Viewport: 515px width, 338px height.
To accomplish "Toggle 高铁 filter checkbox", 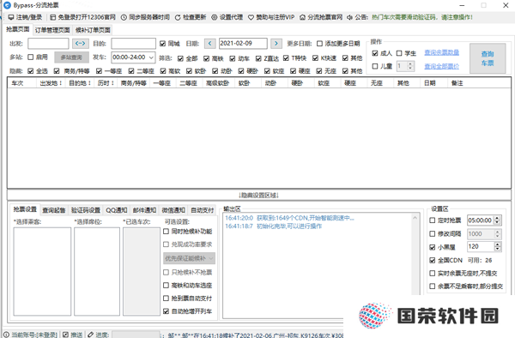I will [x=206, y=58].
